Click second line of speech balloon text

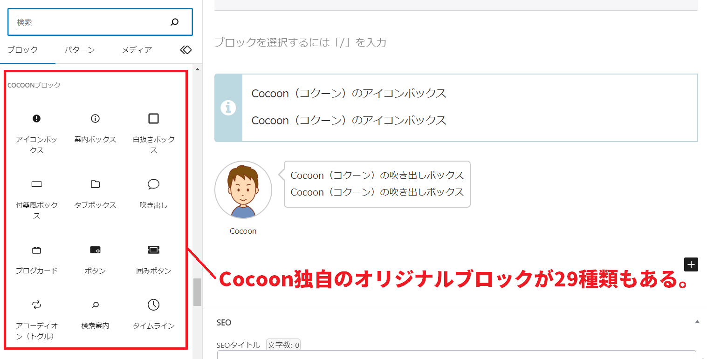point(377,192)
